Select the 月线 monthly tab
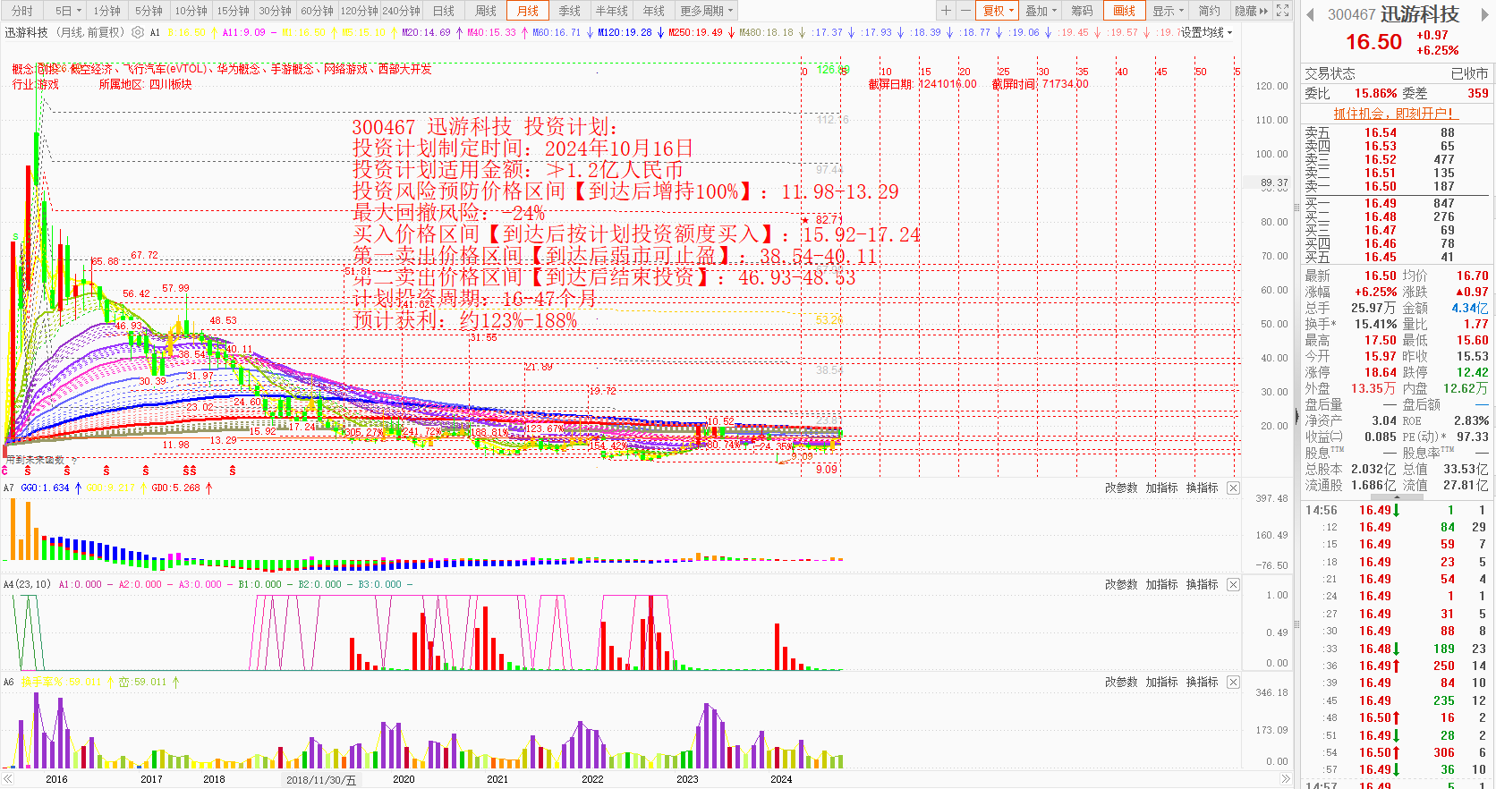The width and height of the screenshot is (1496, 789). click(528, 11)
